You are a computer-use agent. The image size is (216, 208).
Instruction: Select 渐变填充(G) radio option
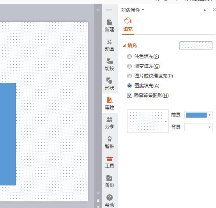point(129,66)
